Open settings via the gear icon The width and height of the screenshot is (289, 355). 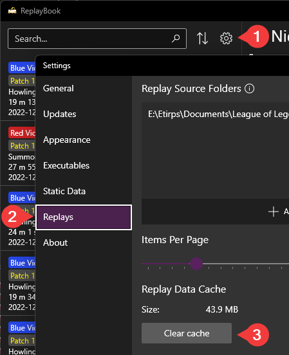[226, 38]
